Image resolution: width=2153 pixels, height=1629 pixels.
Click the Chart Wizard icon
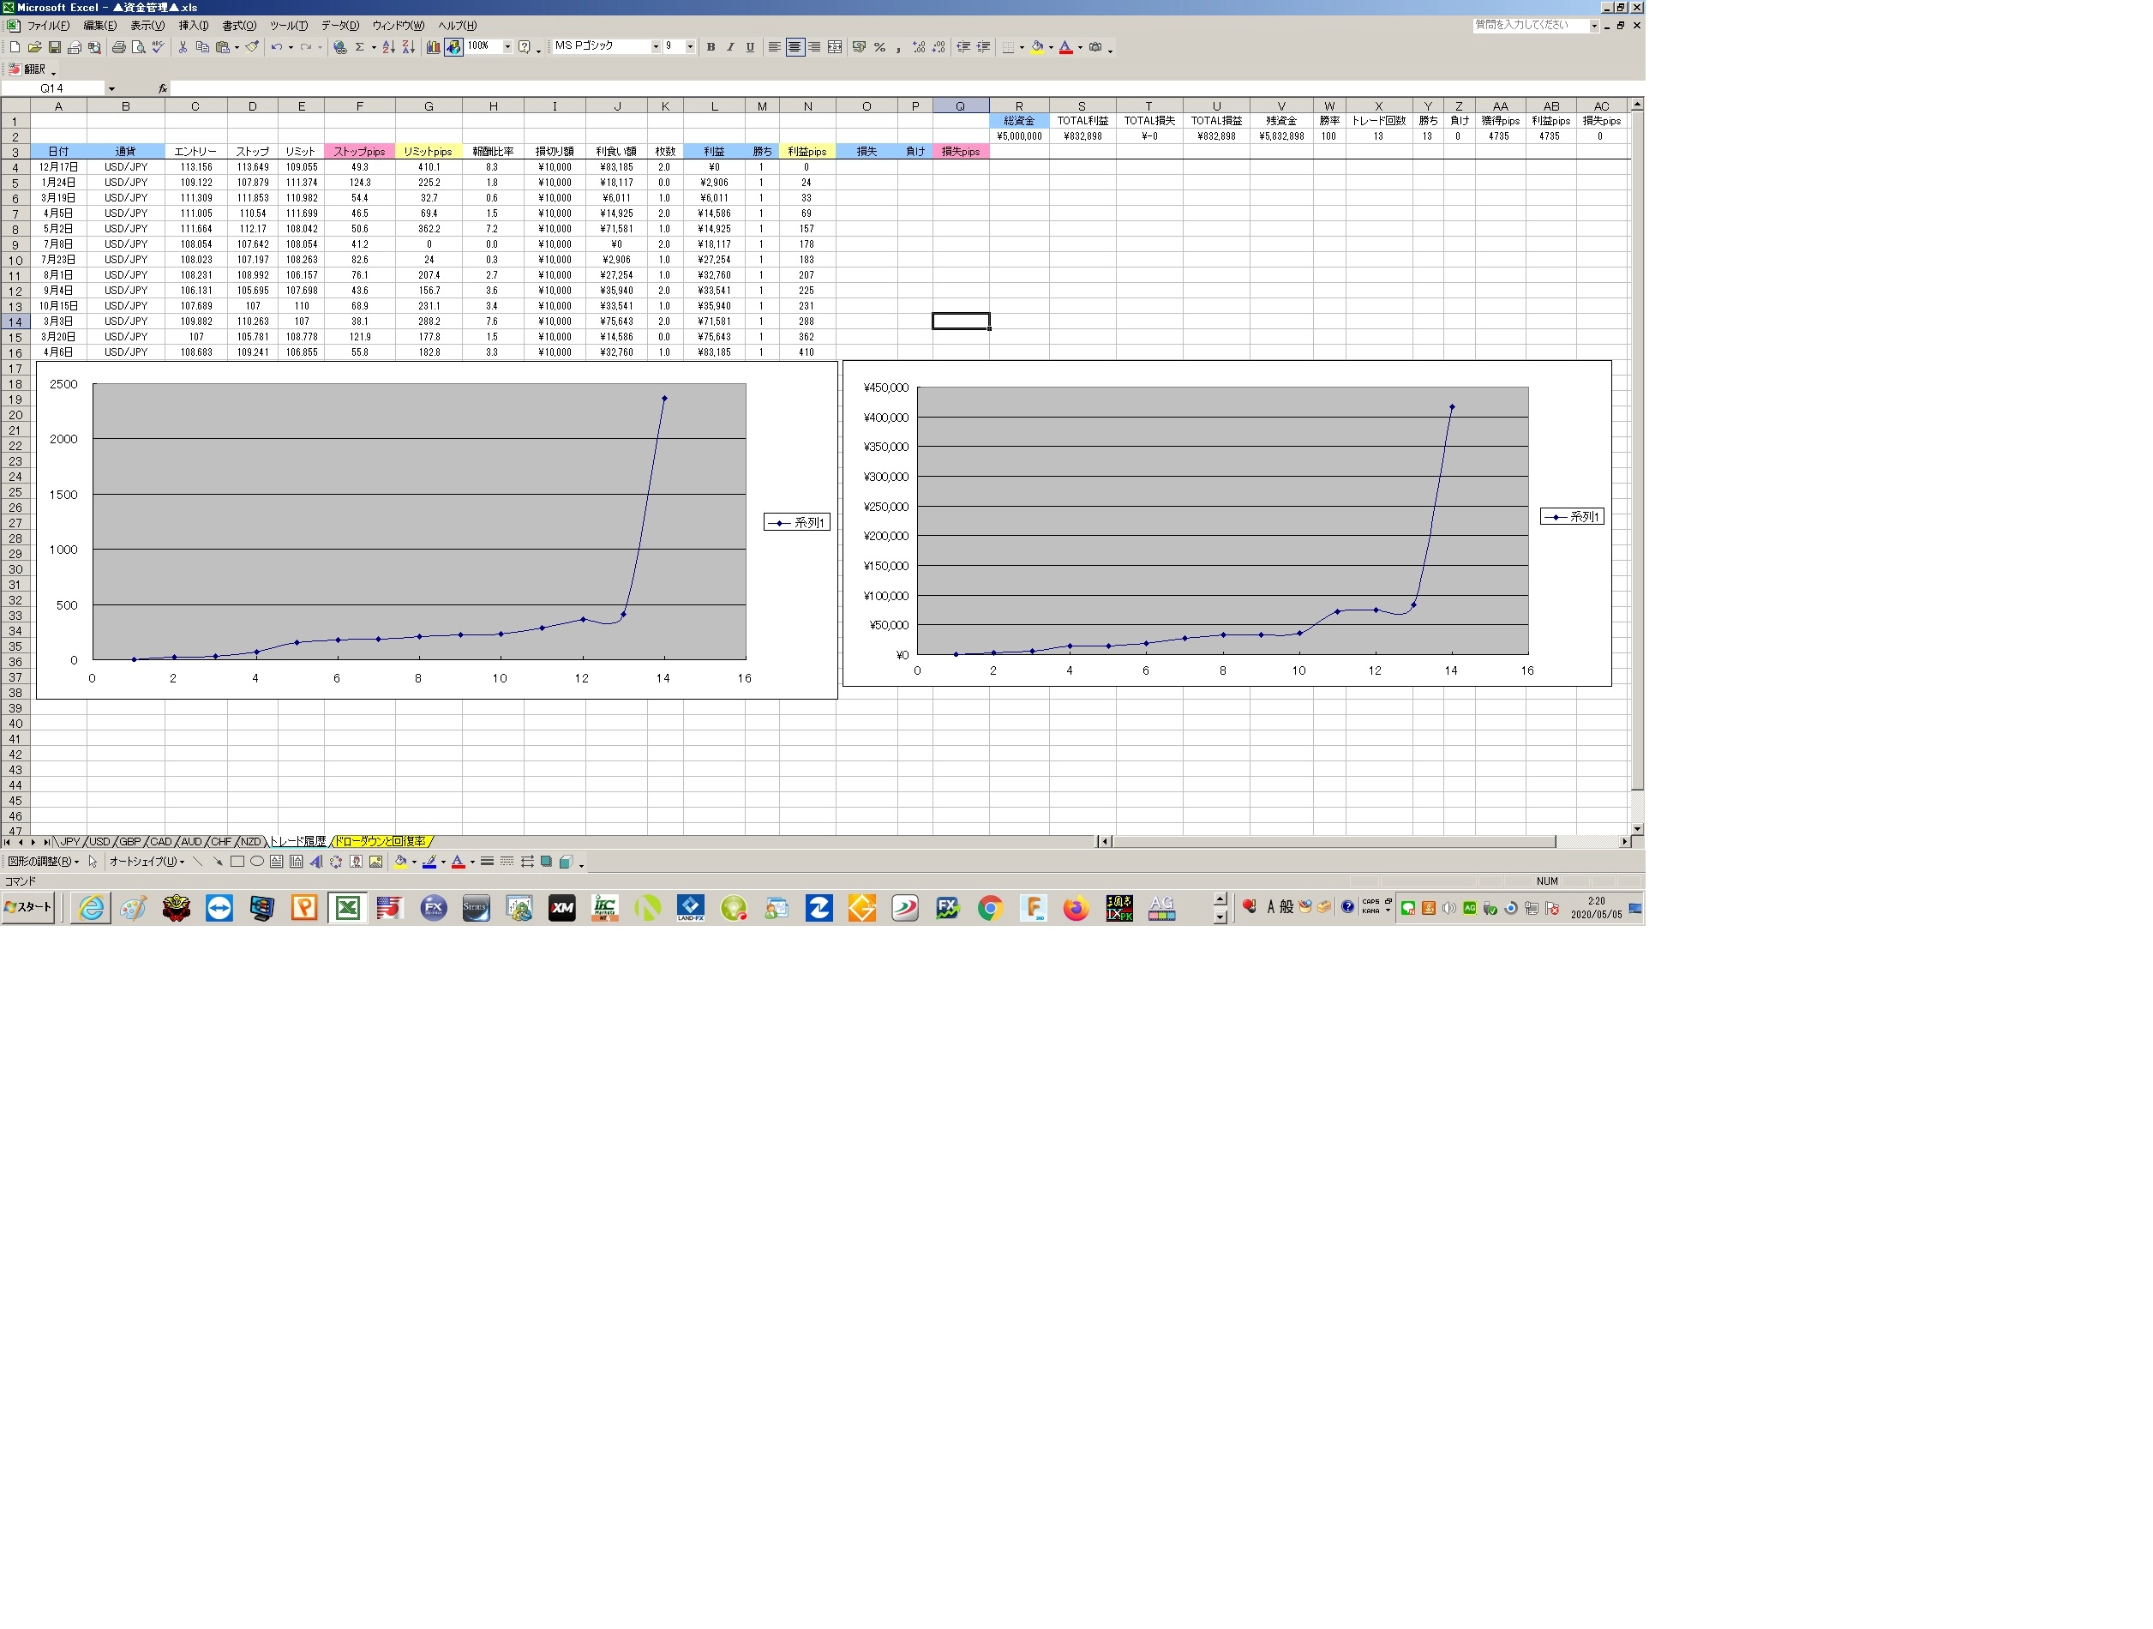coord(433,47)
